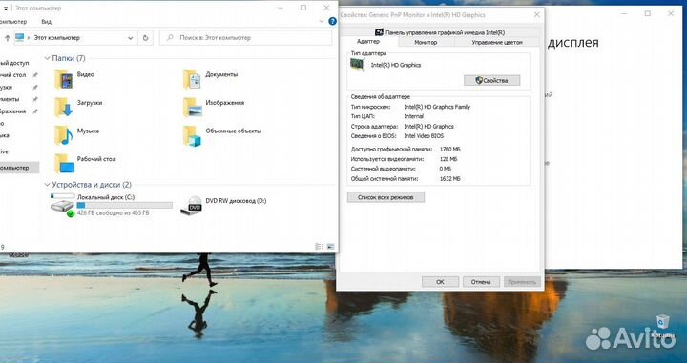Open the Документы folder icon
Image resolution: width=687 pixels, height=363 pixels.
point(192,79)
